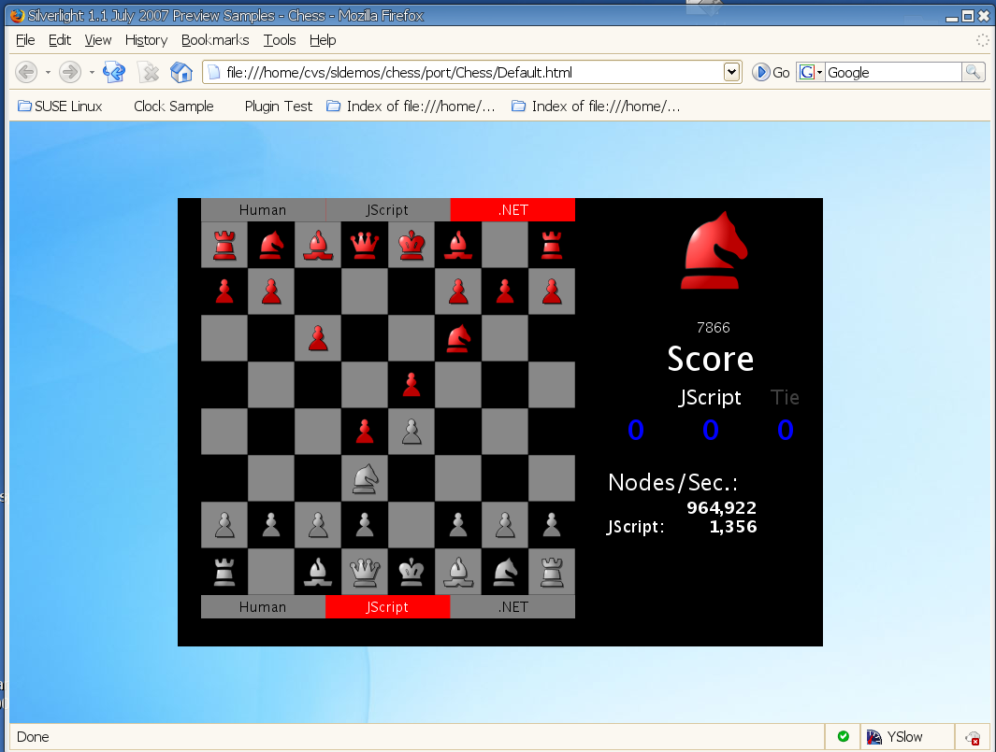This screenshot has width=996, height=752.
Task: Open the Forward history dropdown arrow
Action: (92, 72)
